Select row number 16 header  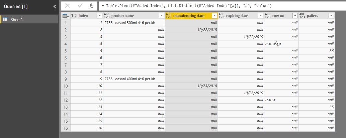(x=66, y=128)
